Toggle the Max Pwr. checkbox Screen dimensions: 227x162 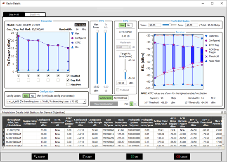click(68, 85)
